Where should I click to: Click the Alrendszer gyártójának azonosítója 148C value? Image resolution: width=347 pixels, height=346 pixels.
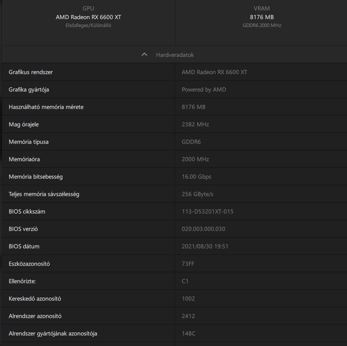tap(188, 334)
